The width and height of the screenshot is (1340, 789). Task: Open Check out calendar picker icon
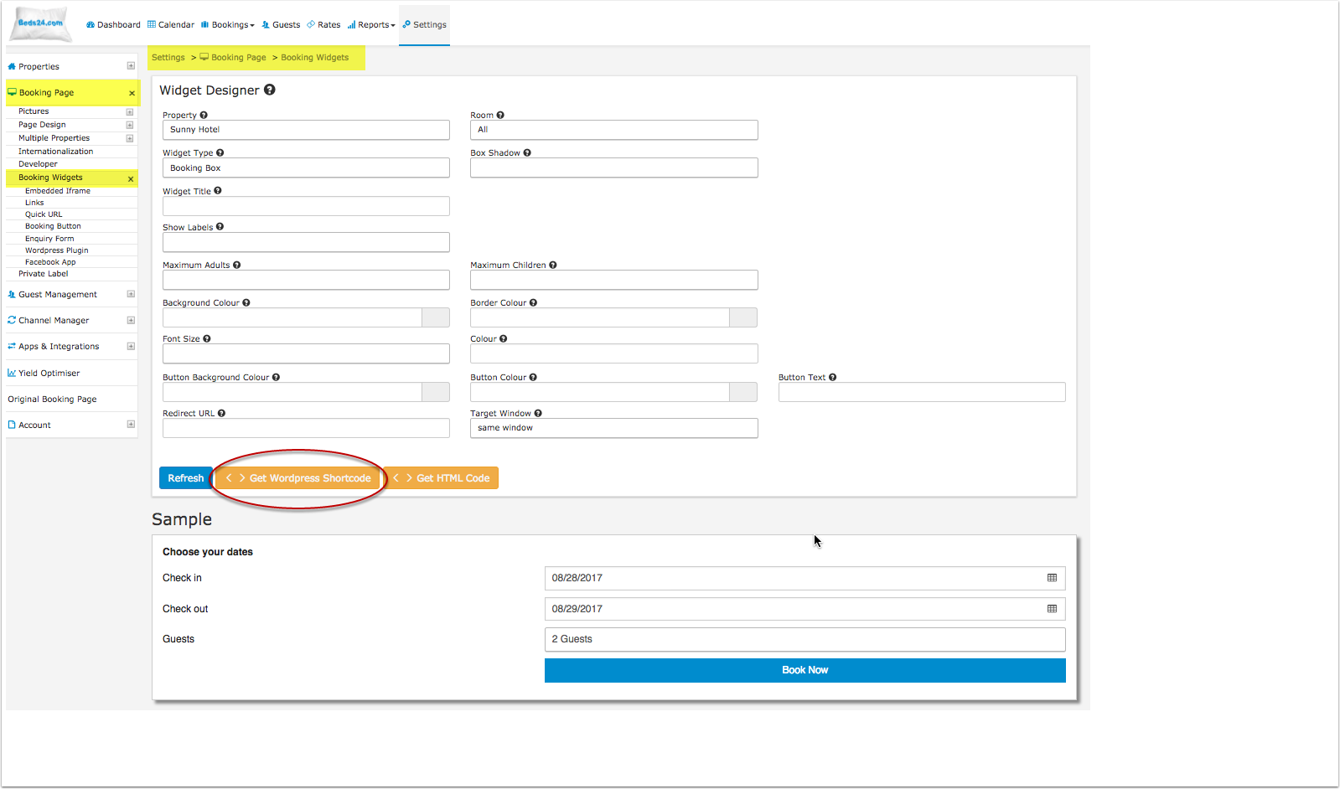(1052, 609)
